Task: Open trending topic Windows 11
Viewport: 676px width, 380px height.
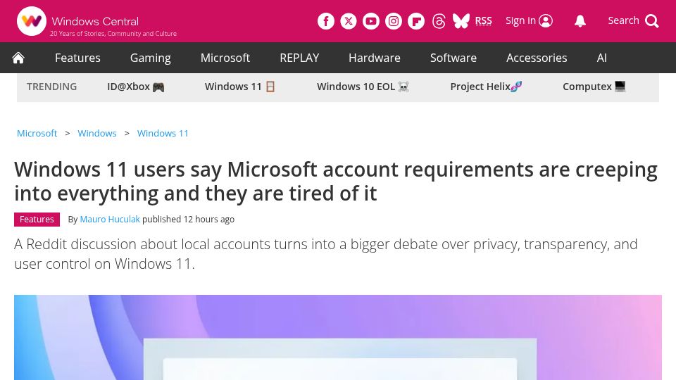Action: point(239,87)
